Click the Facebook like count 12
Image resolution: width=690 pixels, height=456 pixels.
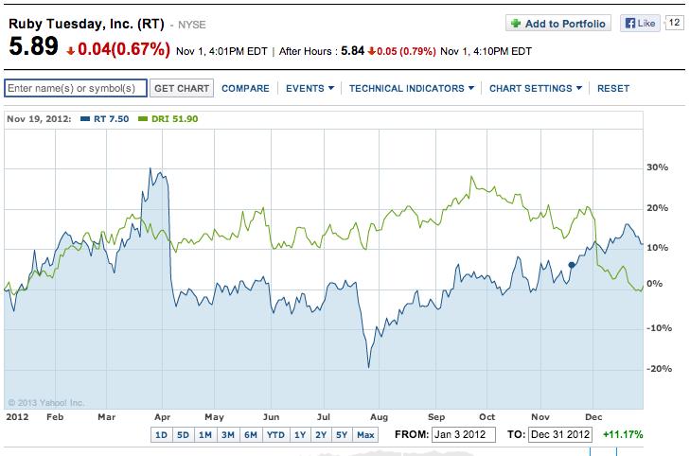(x=674, y=23)
